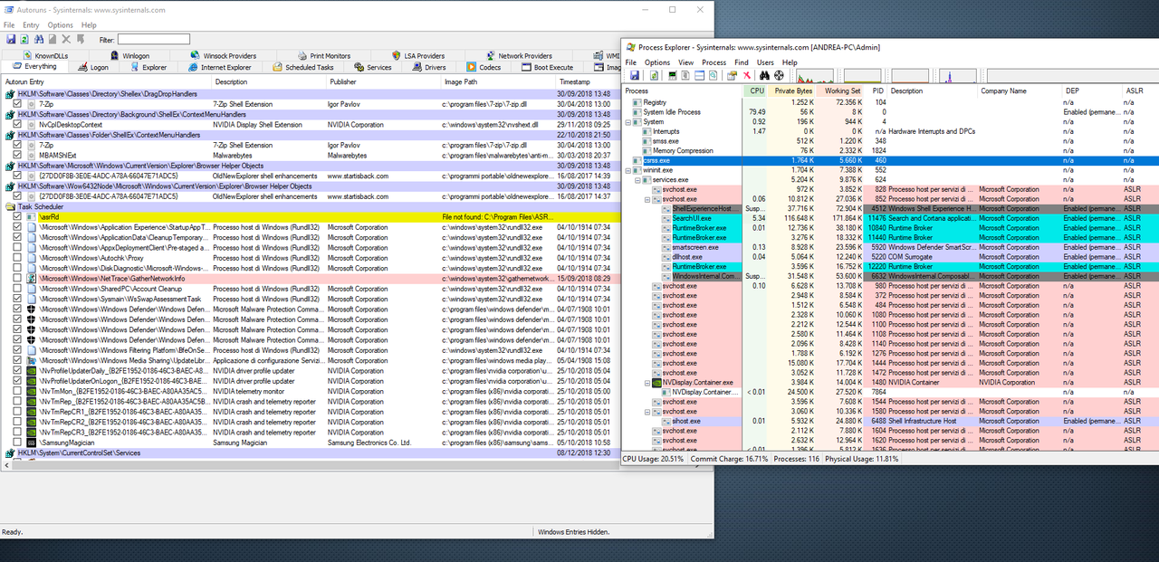Click the Save icon in Process Explorer toolbar
Screen dimensions: 1159x562
coord(634,75)
